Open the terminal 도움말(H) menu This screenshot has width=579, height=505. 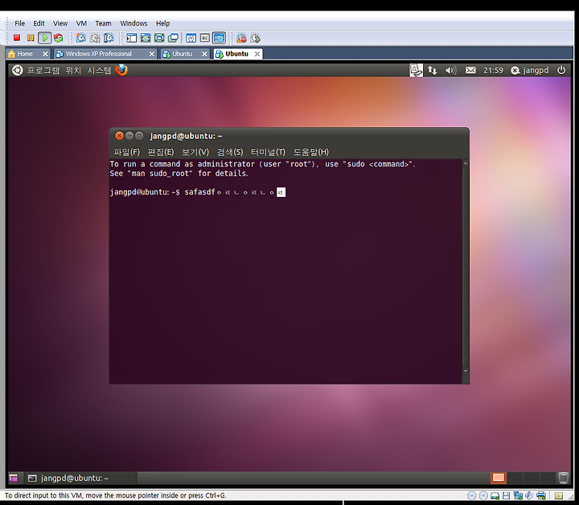point(311,152)
